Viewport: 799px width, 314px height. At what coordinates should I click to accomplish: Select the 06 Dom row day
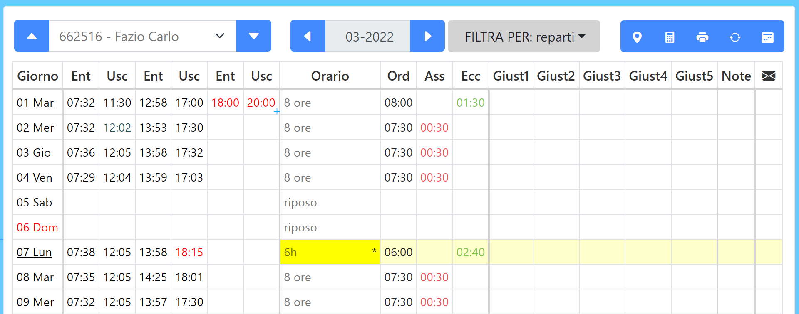pos(37,227)
